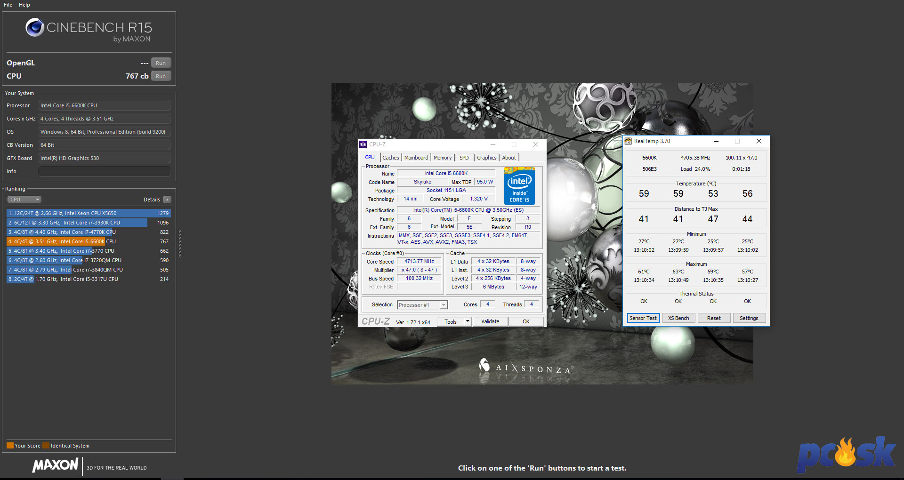Click the panel splitter handle beside ranking
The width and height of the screenshot is (904, 480).
pos(180,243)
